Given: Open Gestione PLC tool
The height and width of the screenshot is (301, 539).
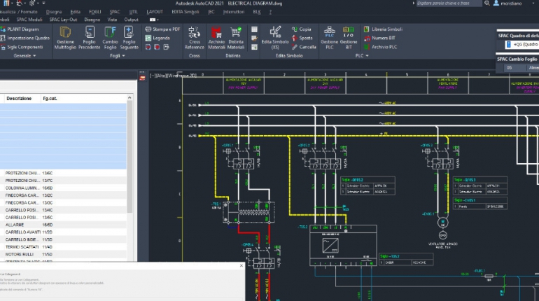Looking at the screenshot, I should click(x=329, y=38).
